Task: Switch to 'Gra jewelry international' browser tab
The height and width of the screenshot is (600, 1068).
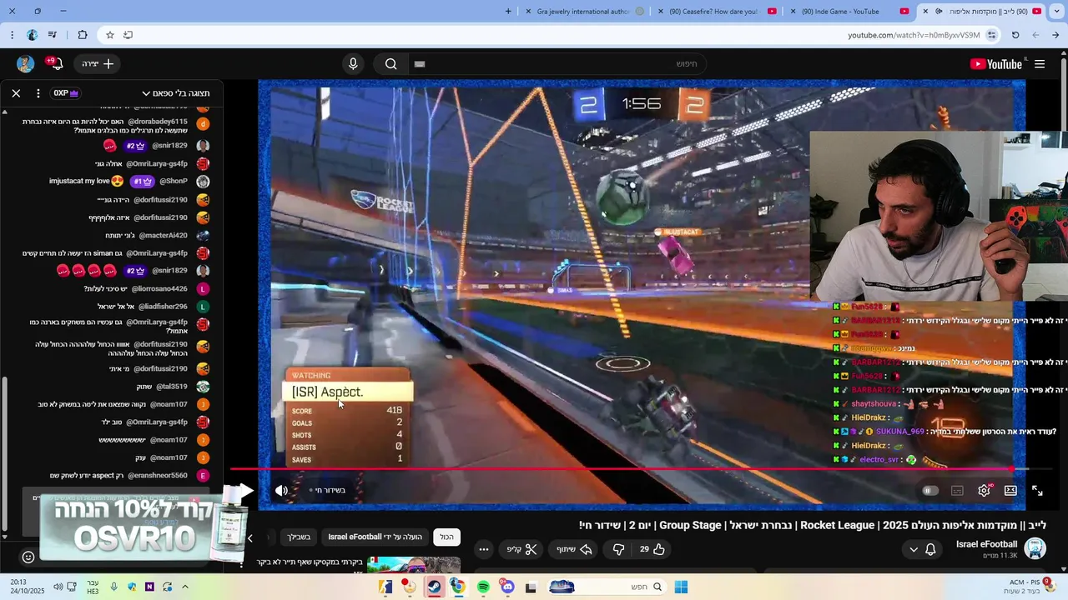Action: coord(583,12)
